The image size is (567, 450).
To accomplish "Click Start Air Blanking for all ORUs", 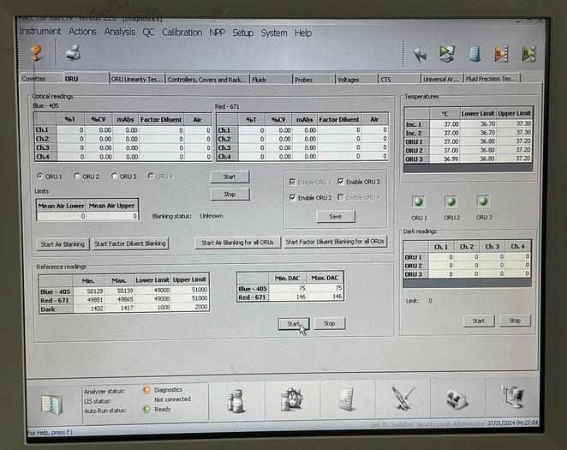I will tap(237, 243).
